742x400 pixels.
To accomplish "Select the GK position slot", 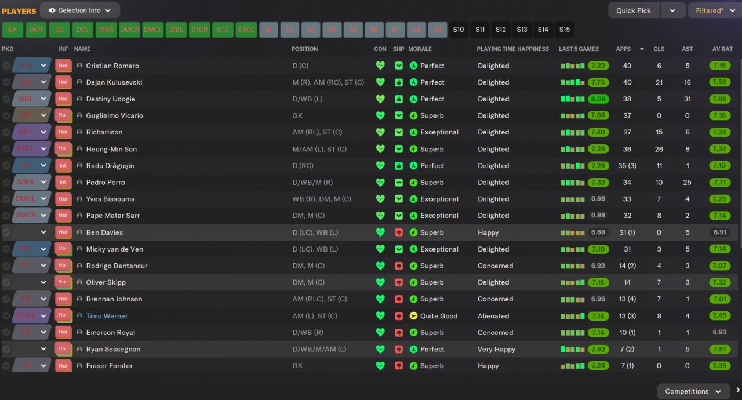I will 12,30.
